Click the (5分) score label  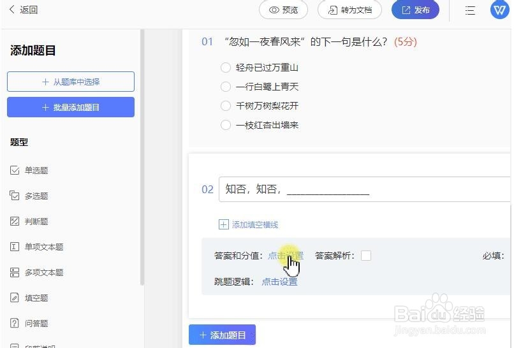click(405, 42)
